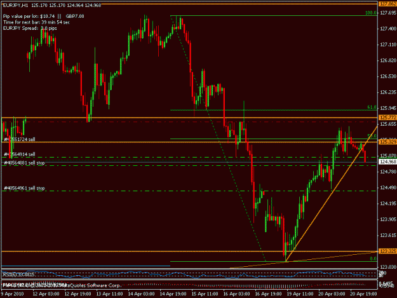The height and width of the screenshot is (298, 397).
Task: Click the Fibonacci 0.0 level label
Action: tap(373, 259)
